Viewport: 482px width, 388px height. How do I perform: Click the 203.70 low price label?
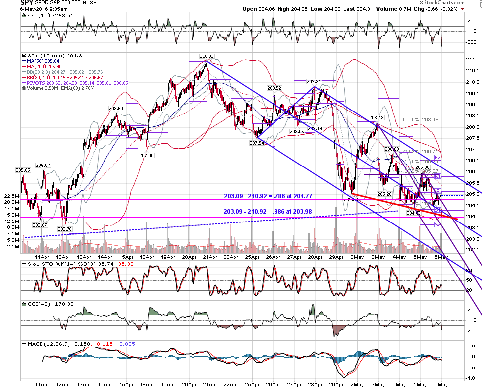coord(65,229)
